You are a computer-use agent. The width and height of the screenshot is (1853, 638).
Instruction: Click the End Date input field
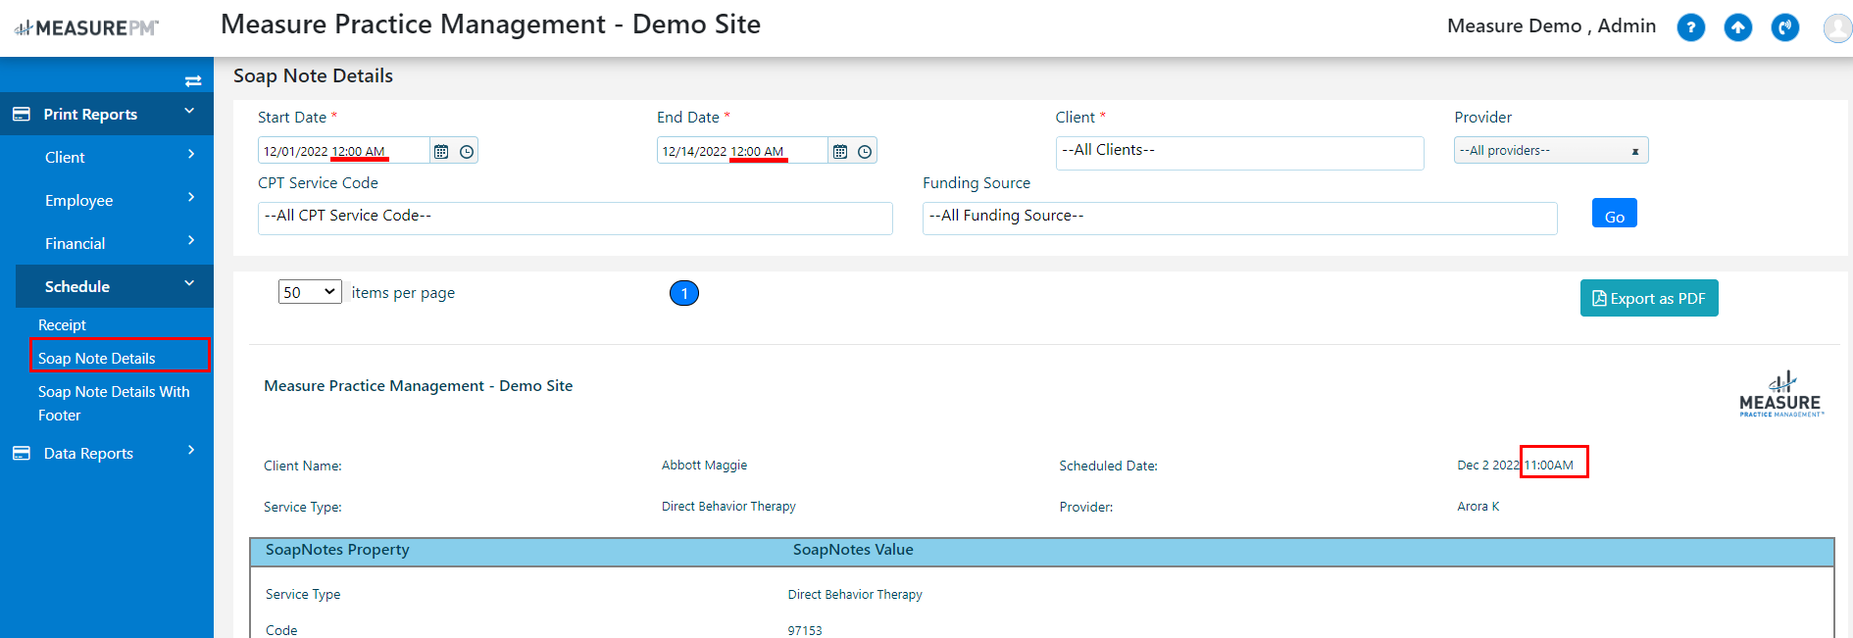(x=742, y=151)
